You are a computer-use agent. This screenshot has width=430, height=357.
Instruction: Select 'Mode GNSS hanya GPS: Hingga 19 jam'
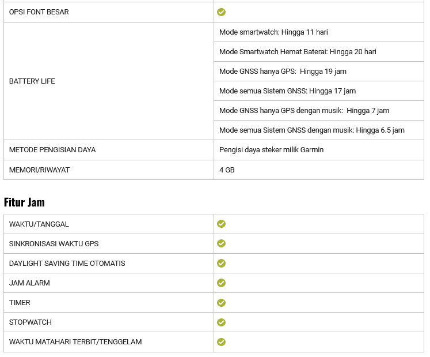tap(283, 72)
